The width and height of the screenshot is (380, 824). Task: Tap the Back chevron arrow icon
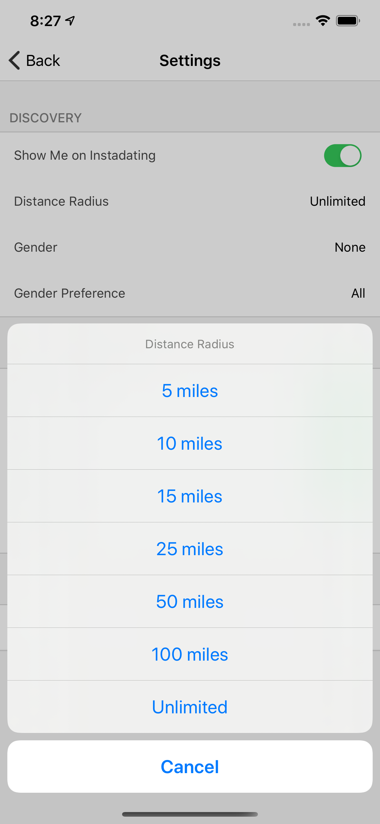click(14, 60)
